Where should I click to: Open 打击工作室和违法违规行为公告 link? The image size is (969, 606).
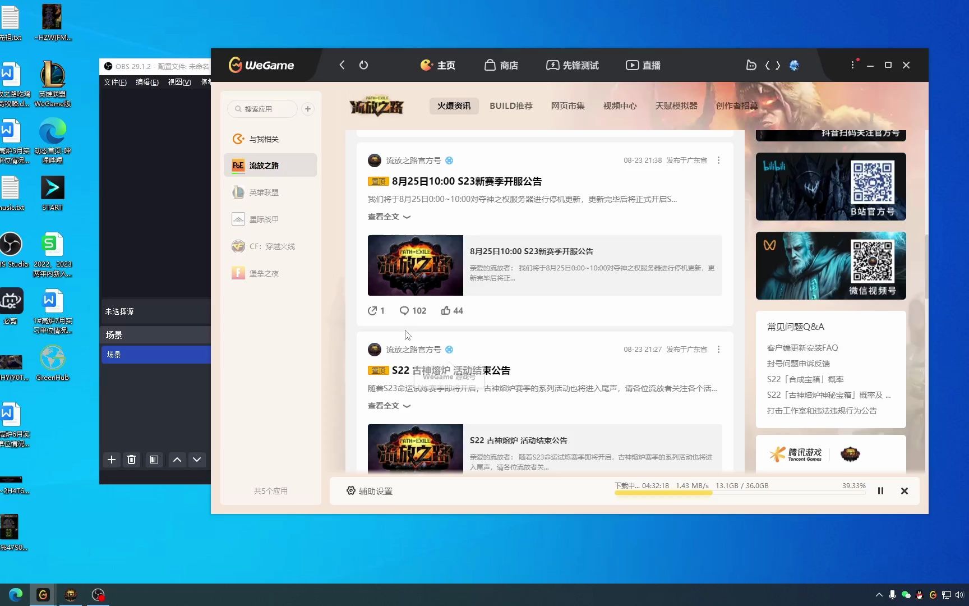point(822,411)
